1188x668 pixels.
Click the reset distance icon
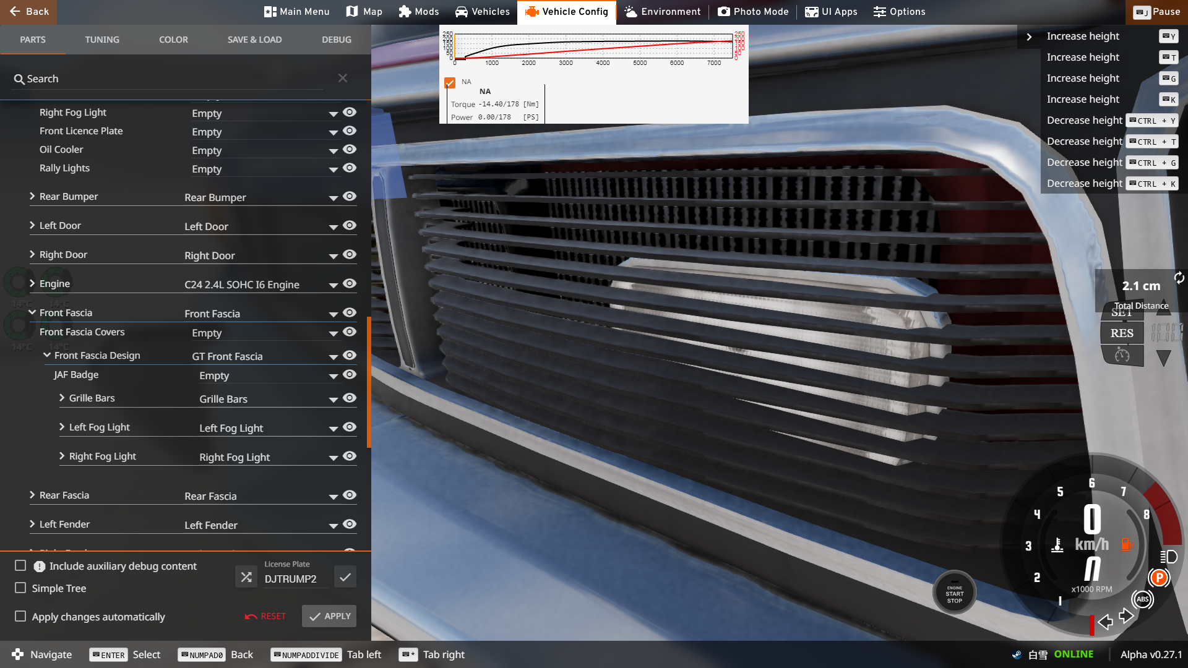click(1179, 278)
